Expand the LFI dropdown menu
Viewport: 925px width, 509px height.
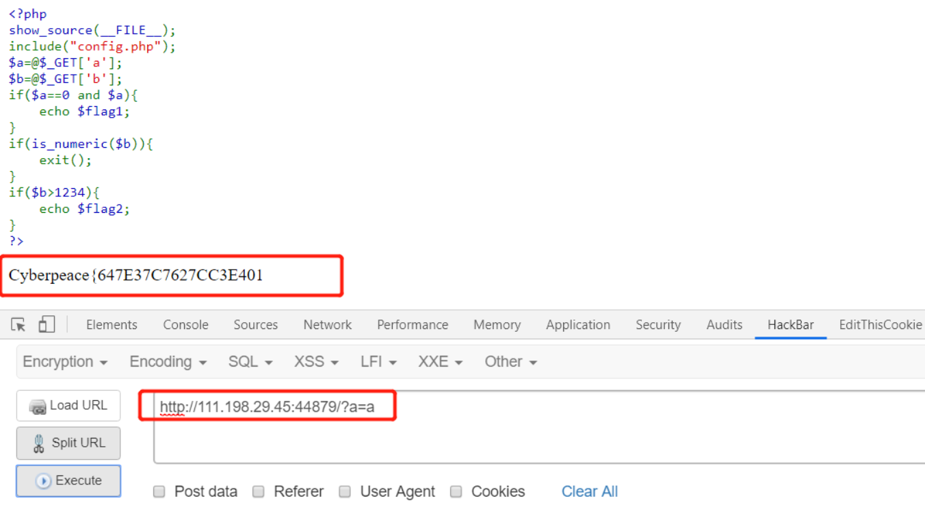(x=378, y=362)
